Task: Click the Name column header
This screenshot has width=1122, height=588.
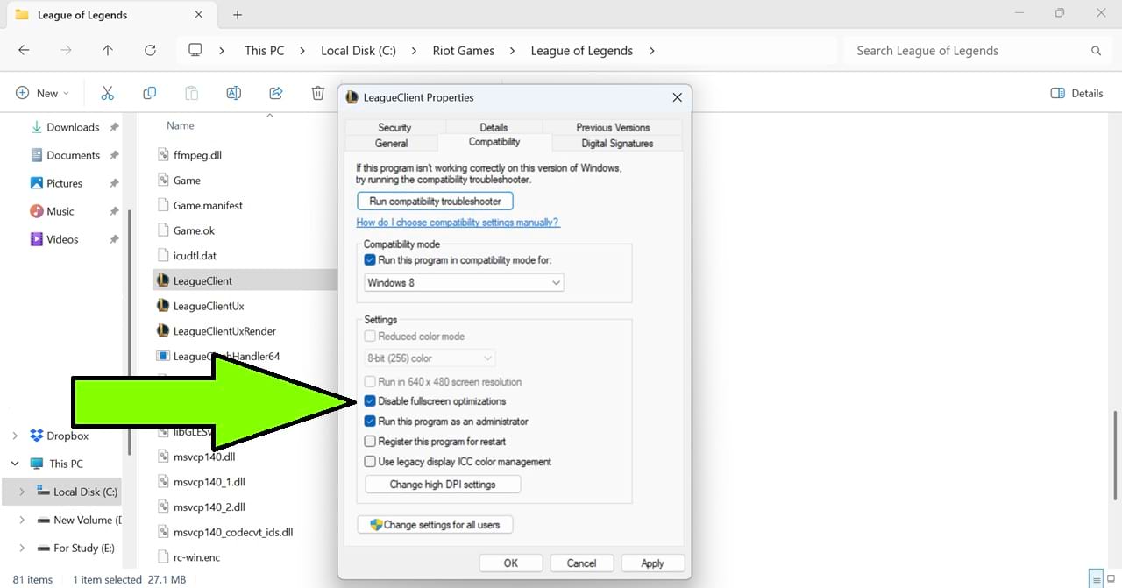Action: 181,125
